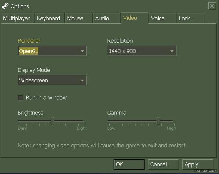Screen dimensions: 219x174
Task: Select the 1440 x 900 resolution field
Action: (142, 51)
